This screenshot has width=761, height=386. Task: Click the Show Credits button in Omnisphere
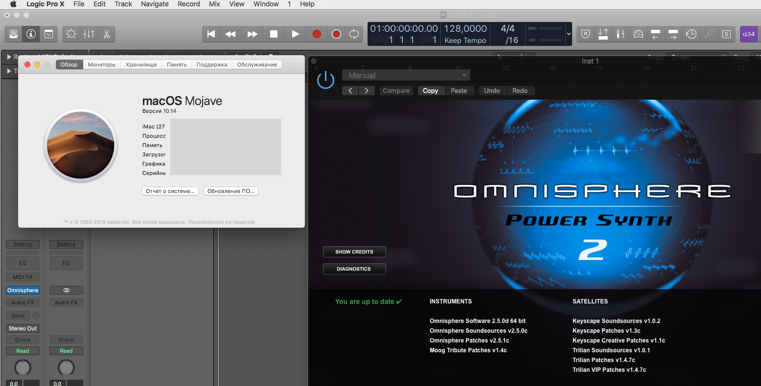click(x=354, y=252)
